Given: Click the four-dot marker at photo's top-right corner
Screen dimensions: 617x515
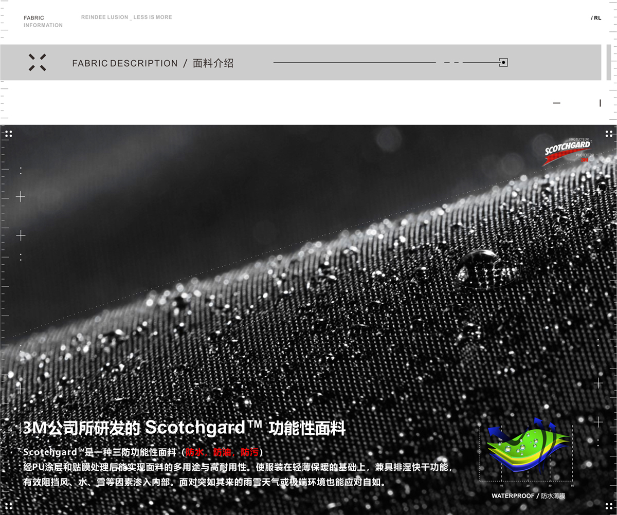Looking at the screenshot, I should [x=609, y=134].
